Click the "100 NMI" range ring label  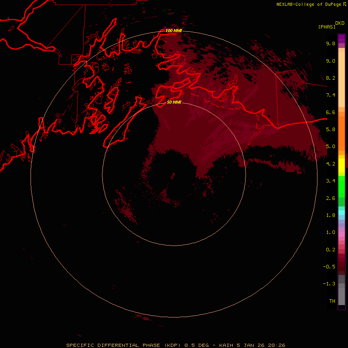pos(174,31)
